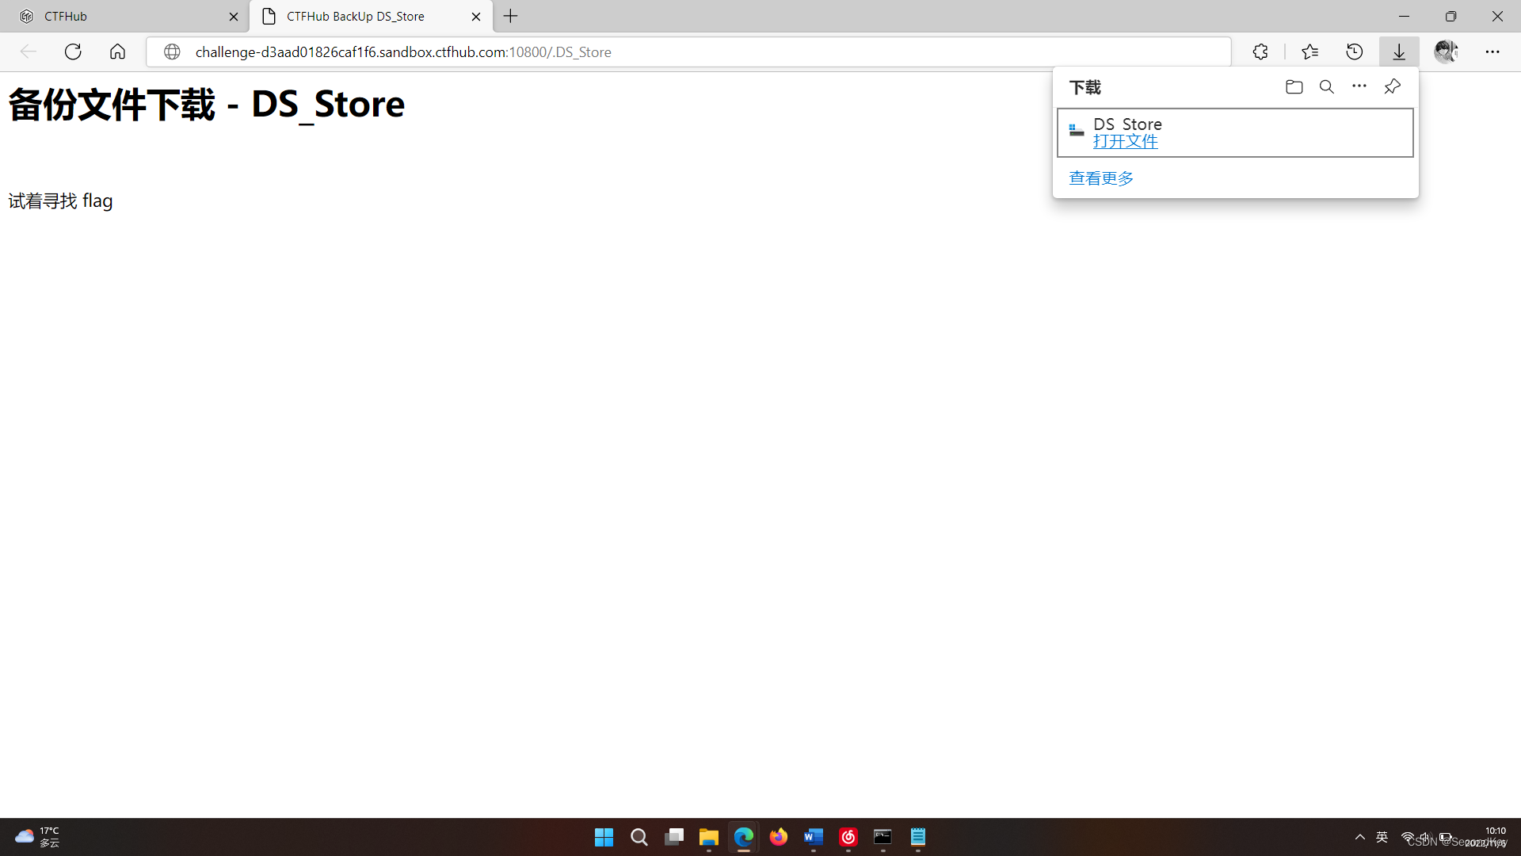Open new tab with plus button
This screenshot has height=856, width=1521.
click(x=510, y=16)
